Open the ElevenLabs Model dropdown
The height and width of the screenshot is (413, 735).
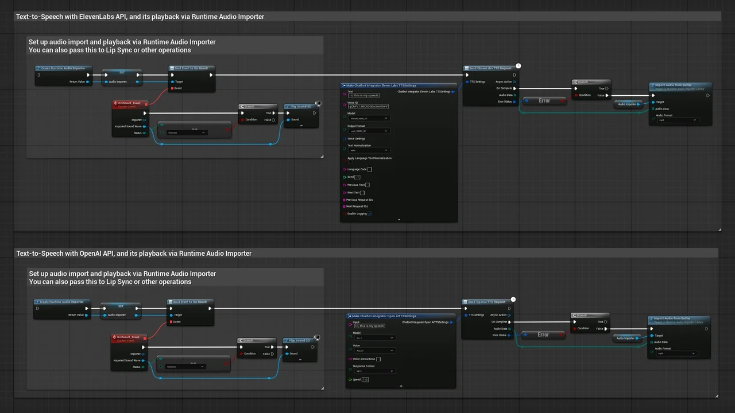[x=369, y=118]
